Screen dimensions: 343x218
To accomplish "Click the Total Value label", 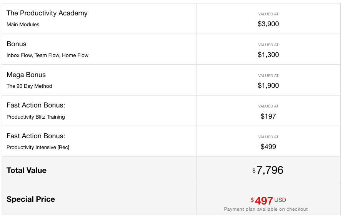I will [27, 170].
